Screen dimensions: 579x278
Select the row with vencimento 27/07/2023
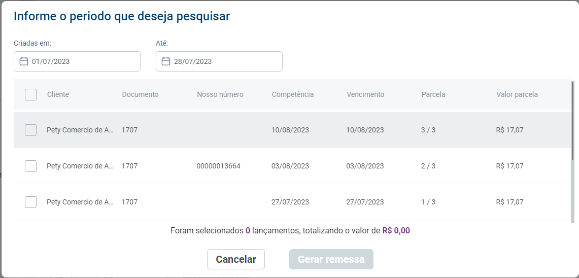(292, 202)
